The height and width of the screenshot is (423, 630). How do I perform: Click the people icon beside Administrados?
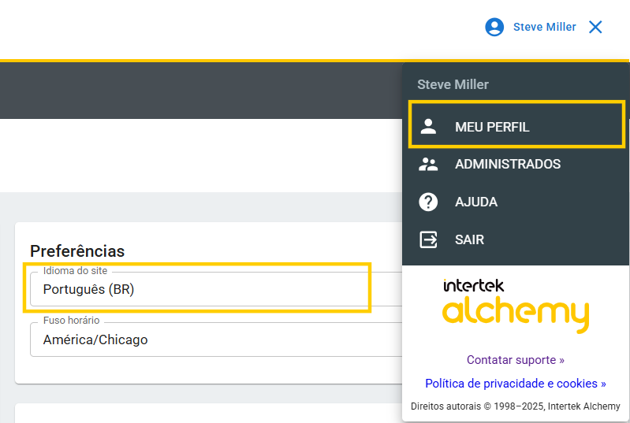pos(428,165)
